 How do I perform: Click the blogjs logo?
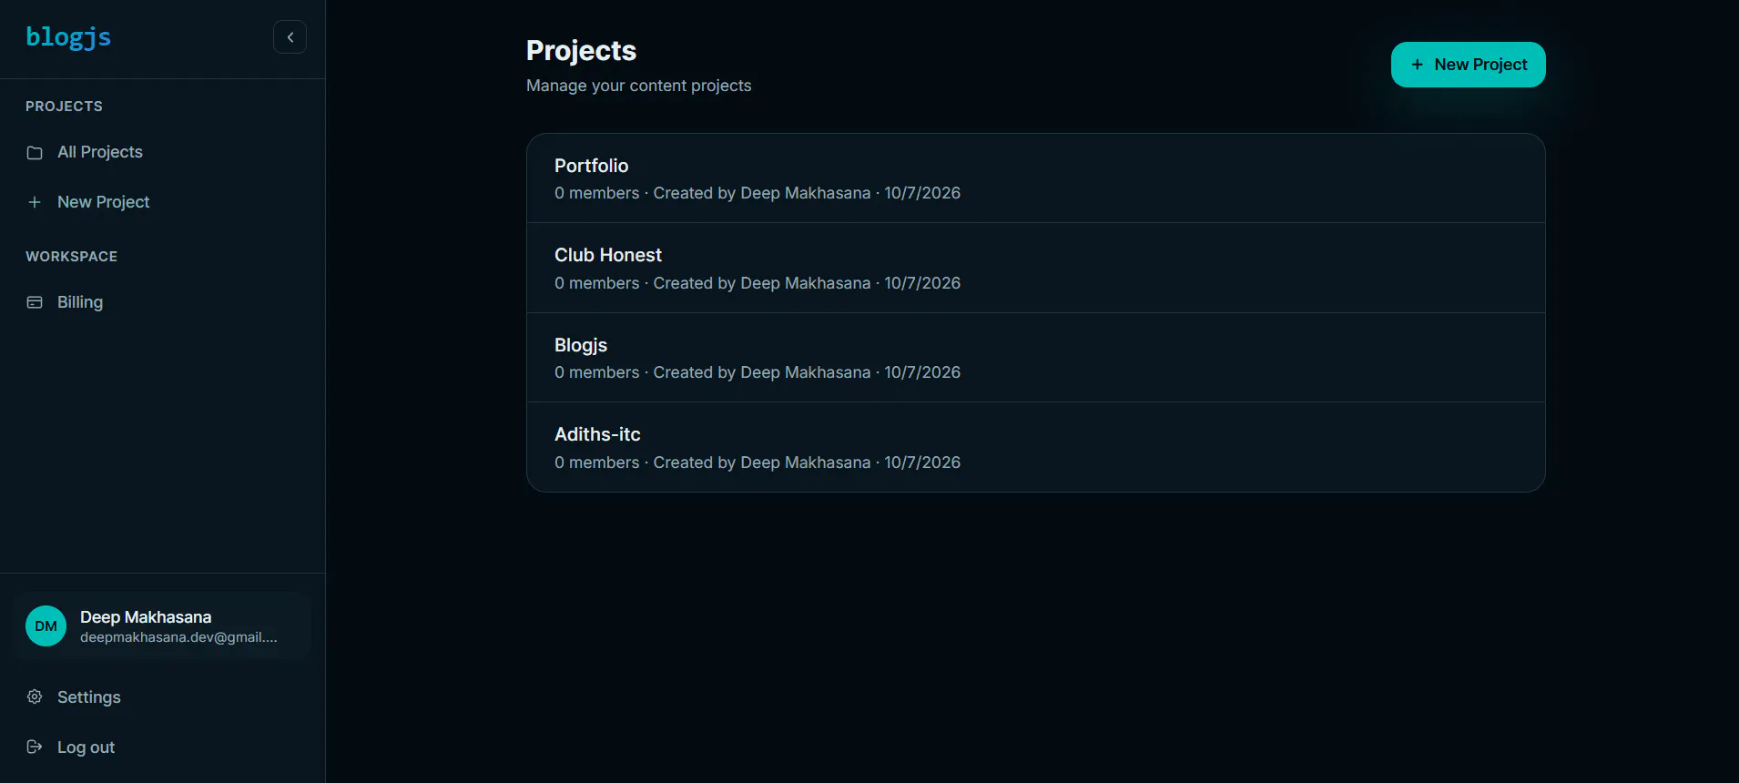[x=68, y=37]
